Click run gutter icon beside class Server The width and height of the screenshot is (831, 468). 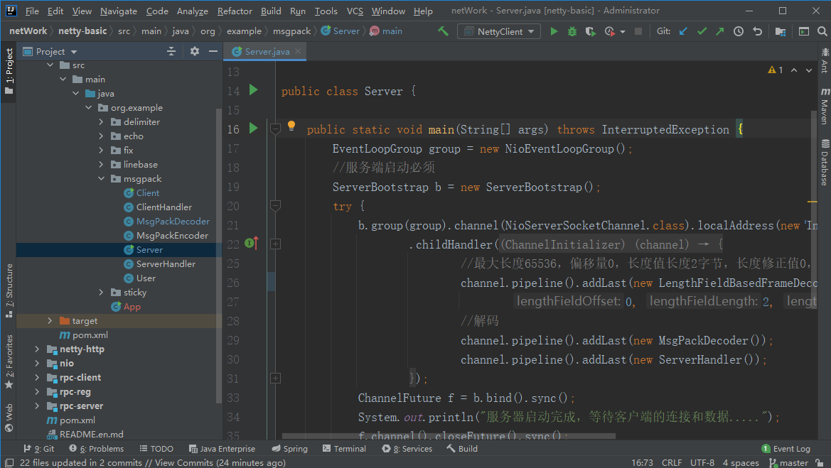pyautogui.click(x=253, y=90)
